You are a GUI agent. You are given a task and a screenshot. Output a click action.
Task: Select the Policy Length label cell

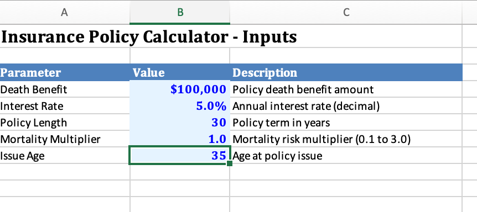click(65, 123)
